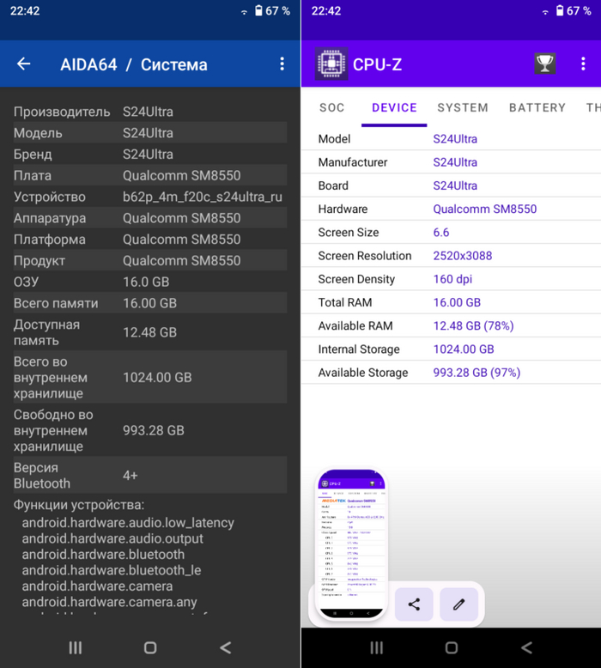Screen dimensions: 601x668
Task: Share the screenshot via share icon
Action: (414, 604)
